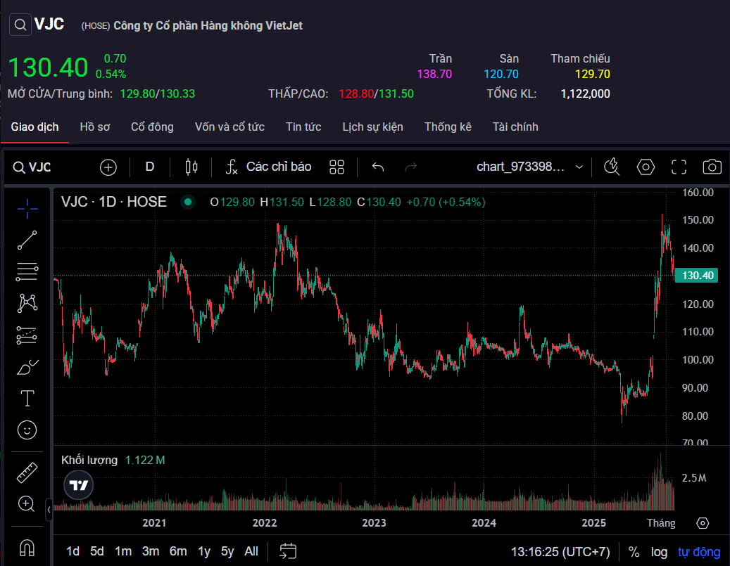
Task: Undo the last chart action
Action: click(378, 167)
